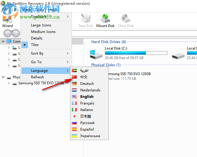
Task: Select Français language option
Action: click(89, 103)
